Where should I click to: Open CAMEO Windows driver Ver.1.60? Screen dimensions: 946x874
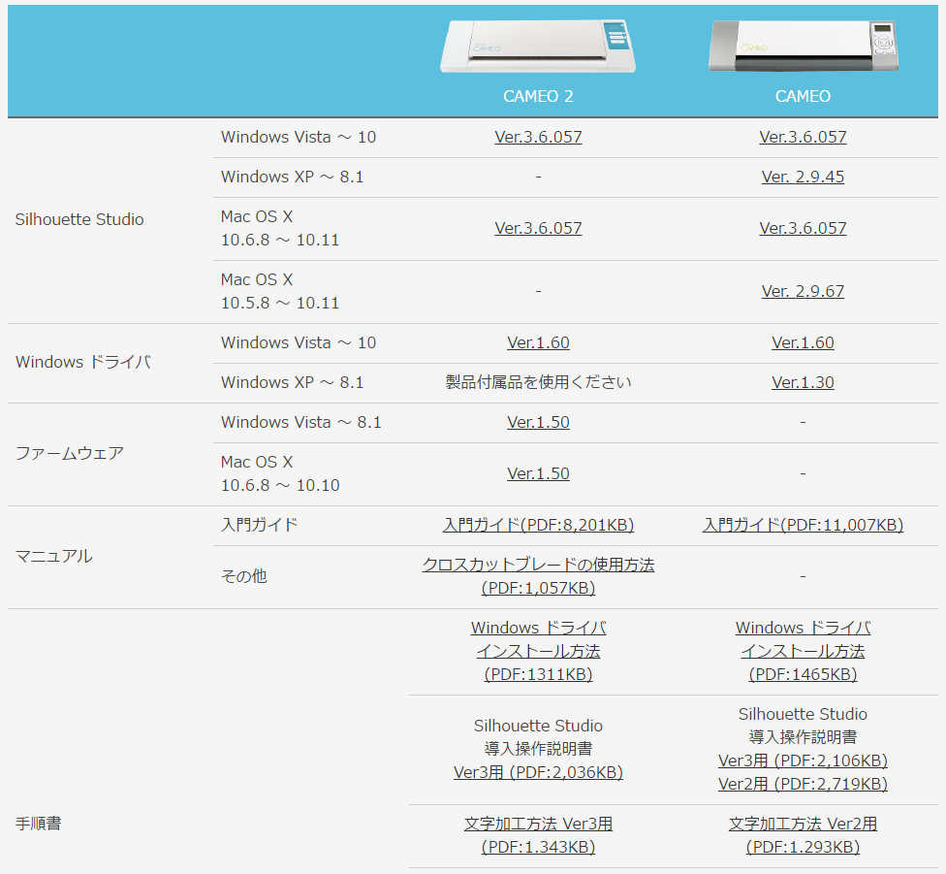click(x=803, y=342)
